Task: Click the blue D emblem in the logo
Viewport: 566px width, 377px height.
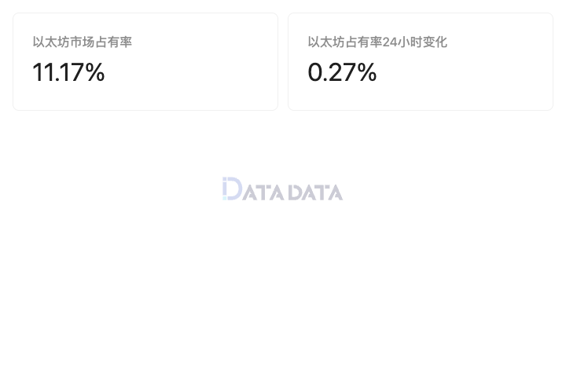Action: pos(232,188)
